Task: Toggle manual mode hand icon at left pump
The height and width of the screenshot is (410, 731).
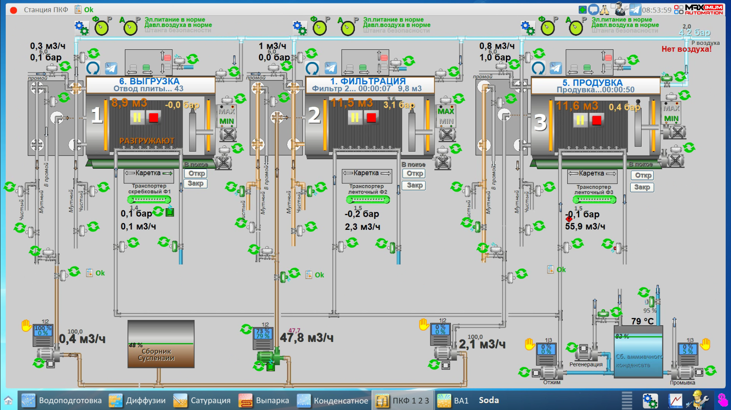Action: coord(27,326)
